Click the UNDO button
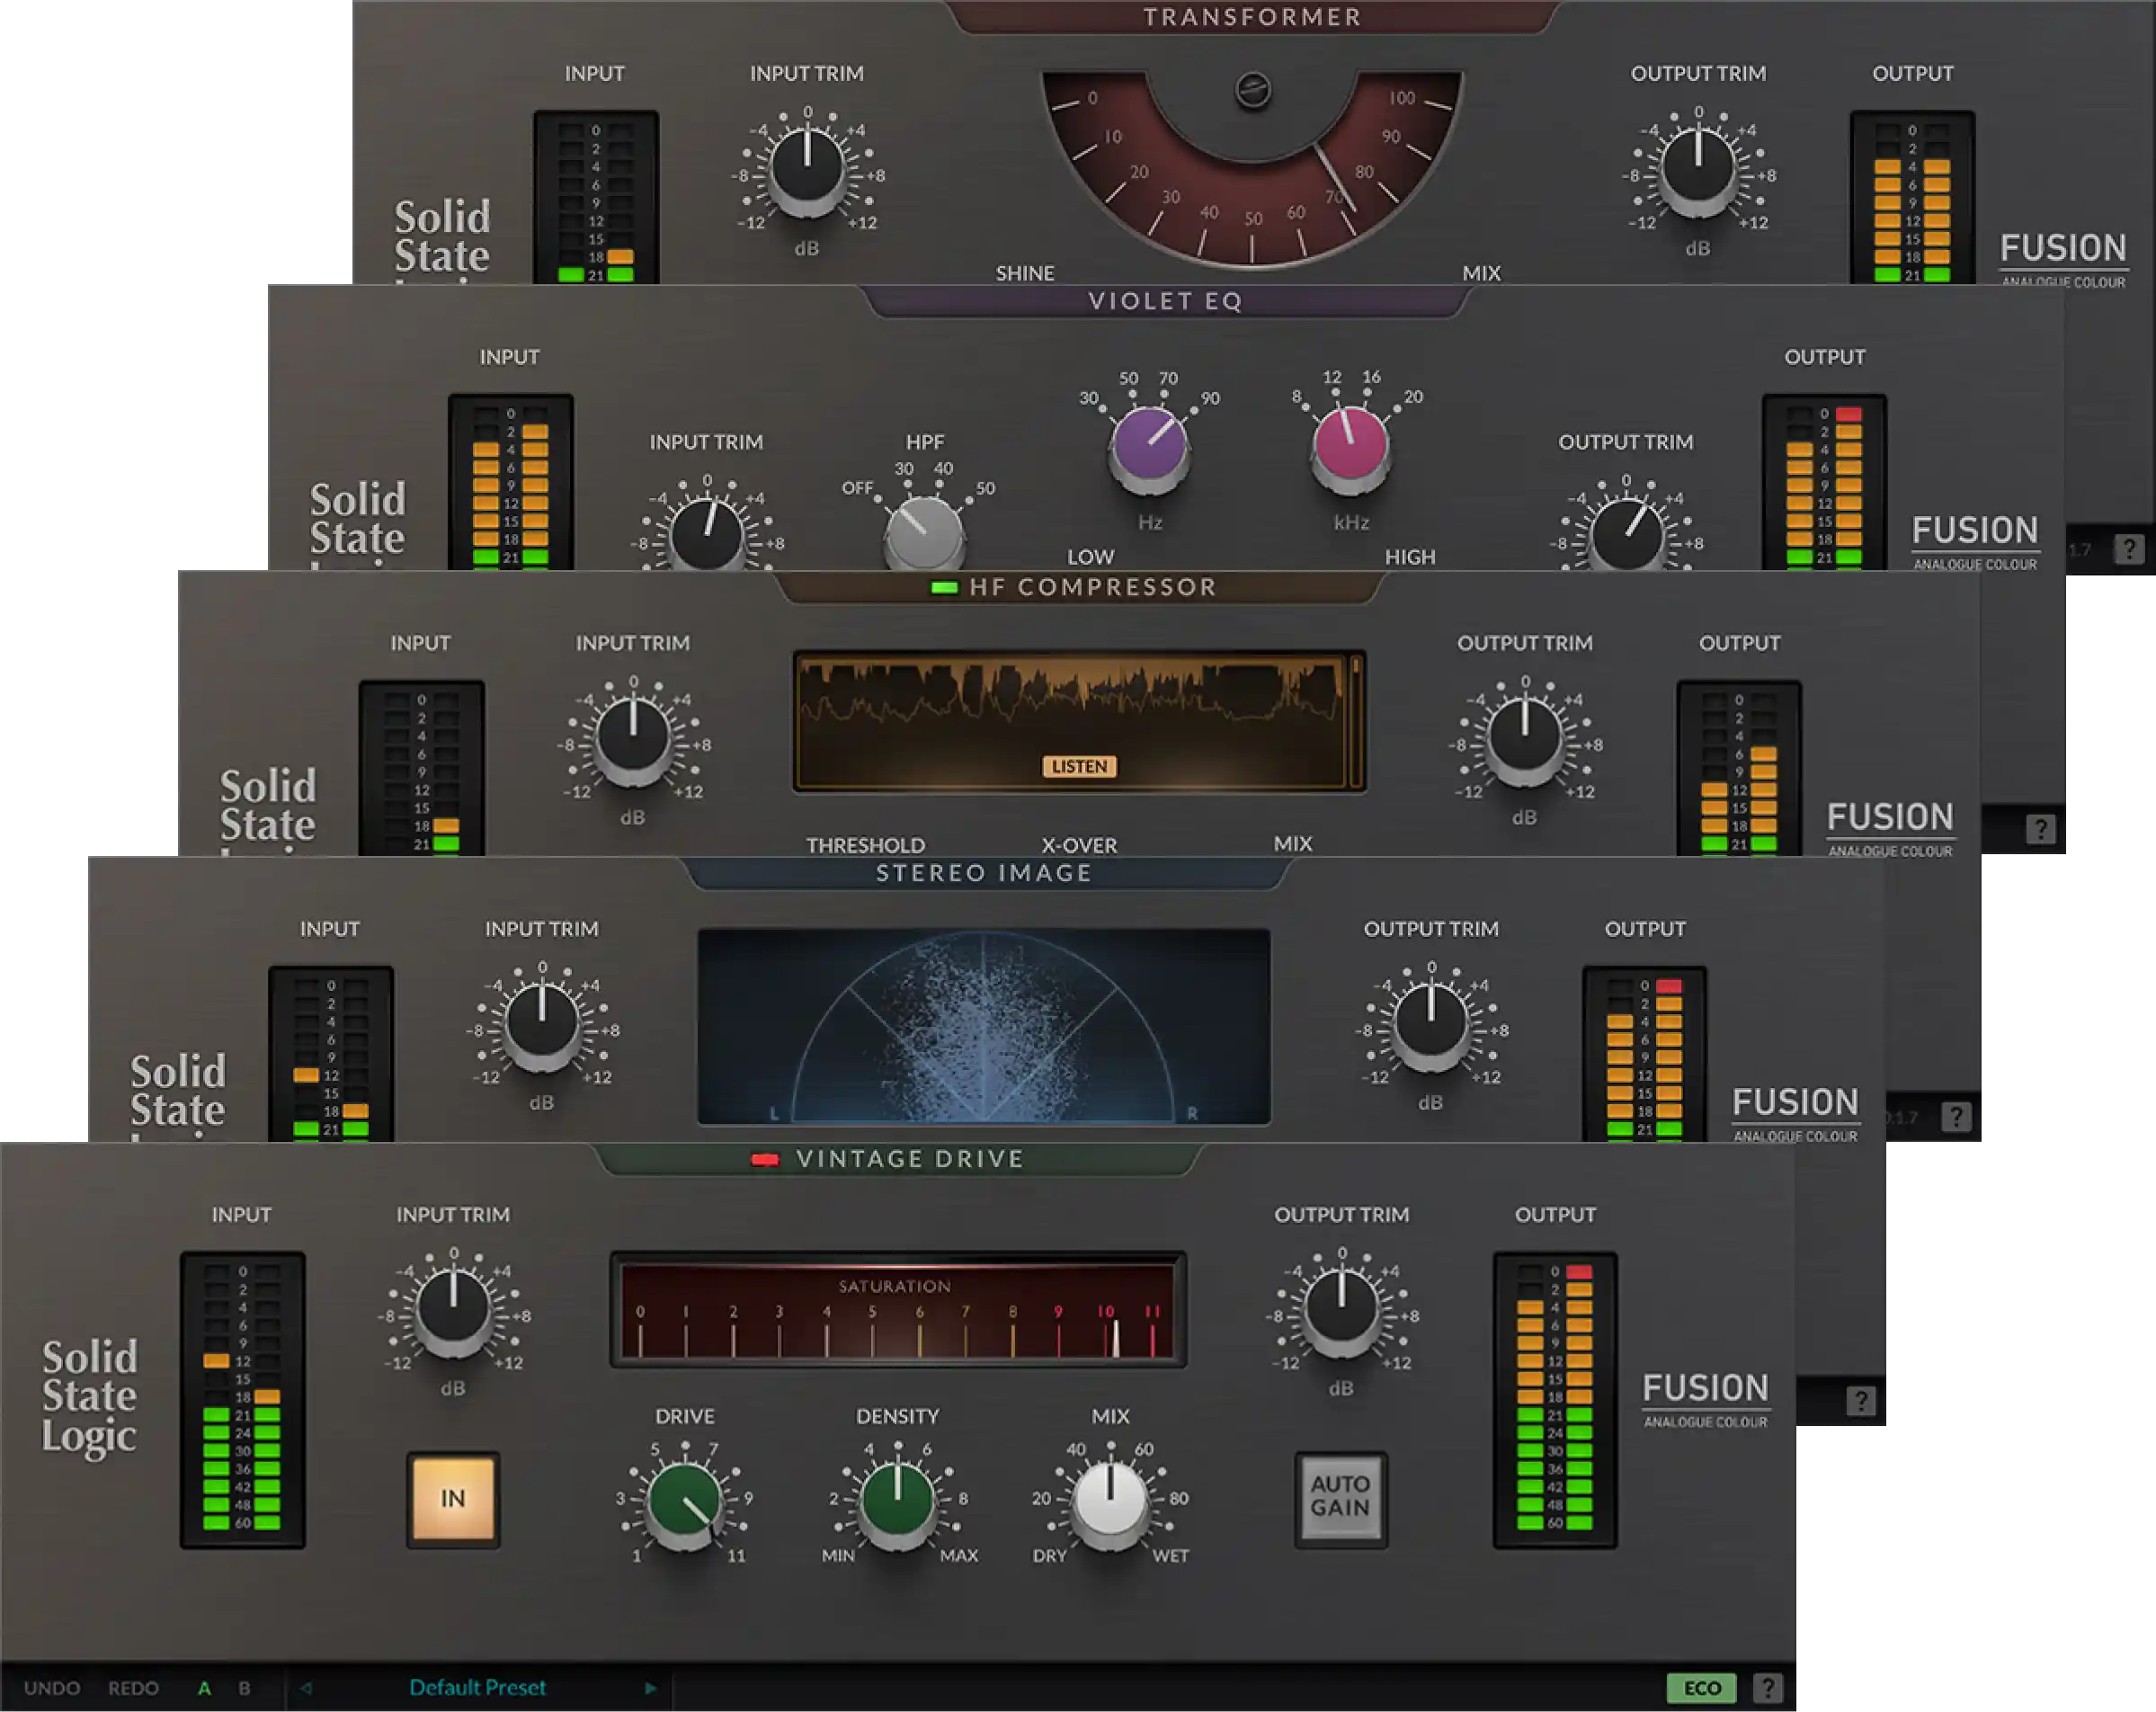 pos(52,1688)
